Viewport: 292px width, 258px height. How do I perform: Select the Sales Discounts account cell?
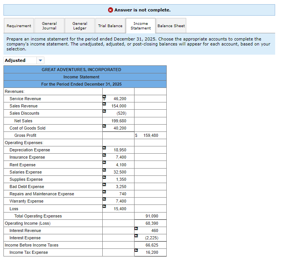click(x=53, y=113)
